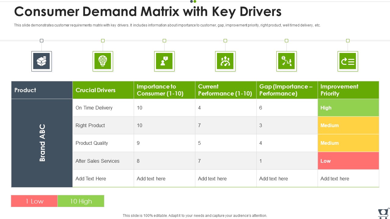This screenshot has height=219, width=390.
Task: Click importance value 9 for Product Quality
Action: pyautogui.click(x=165, y=143)
